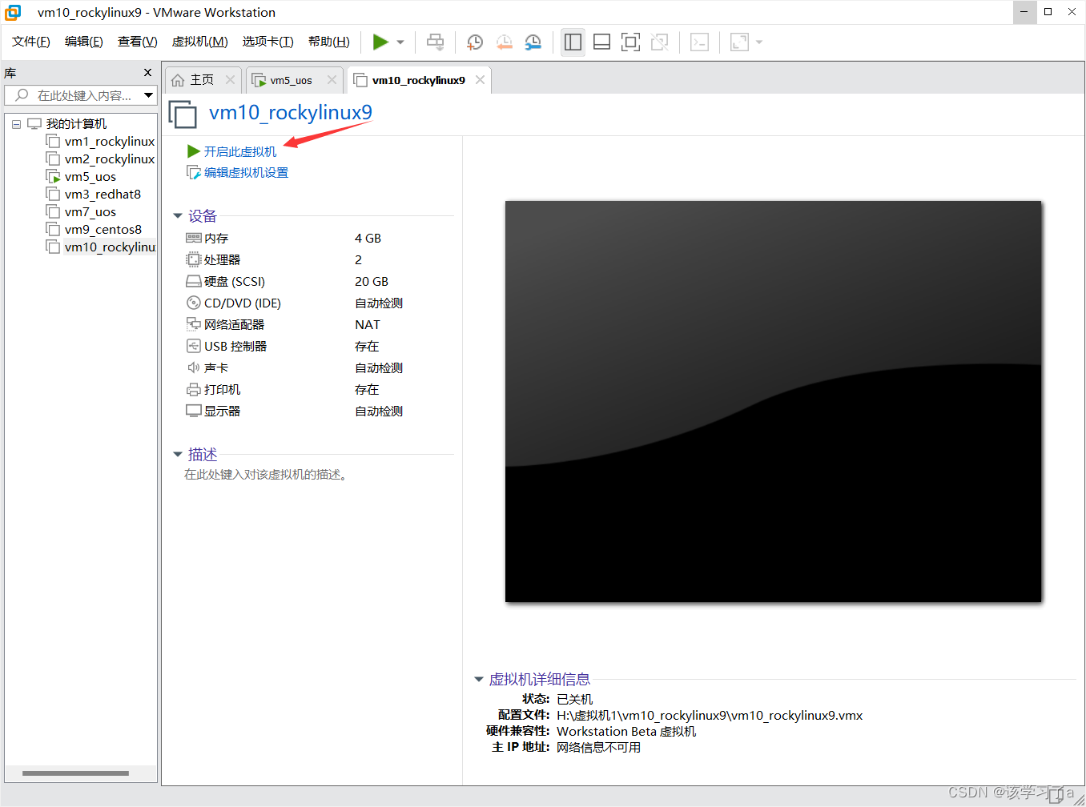Click the USB 控制器 device row

[319, 347]
